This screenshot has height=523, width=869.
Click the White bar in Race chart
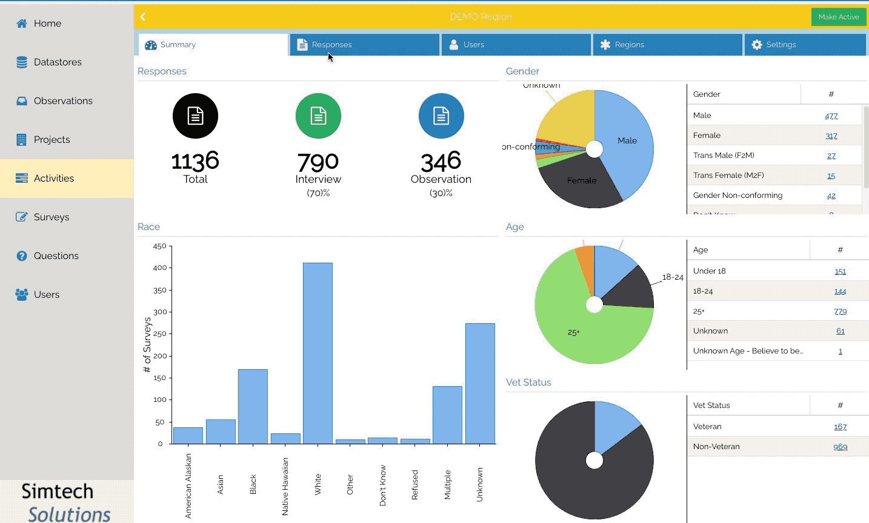pos(318,353)
